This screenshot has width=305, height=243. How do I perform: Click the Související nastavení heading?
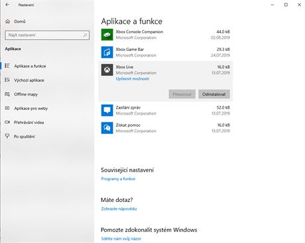tap(127, 170)
